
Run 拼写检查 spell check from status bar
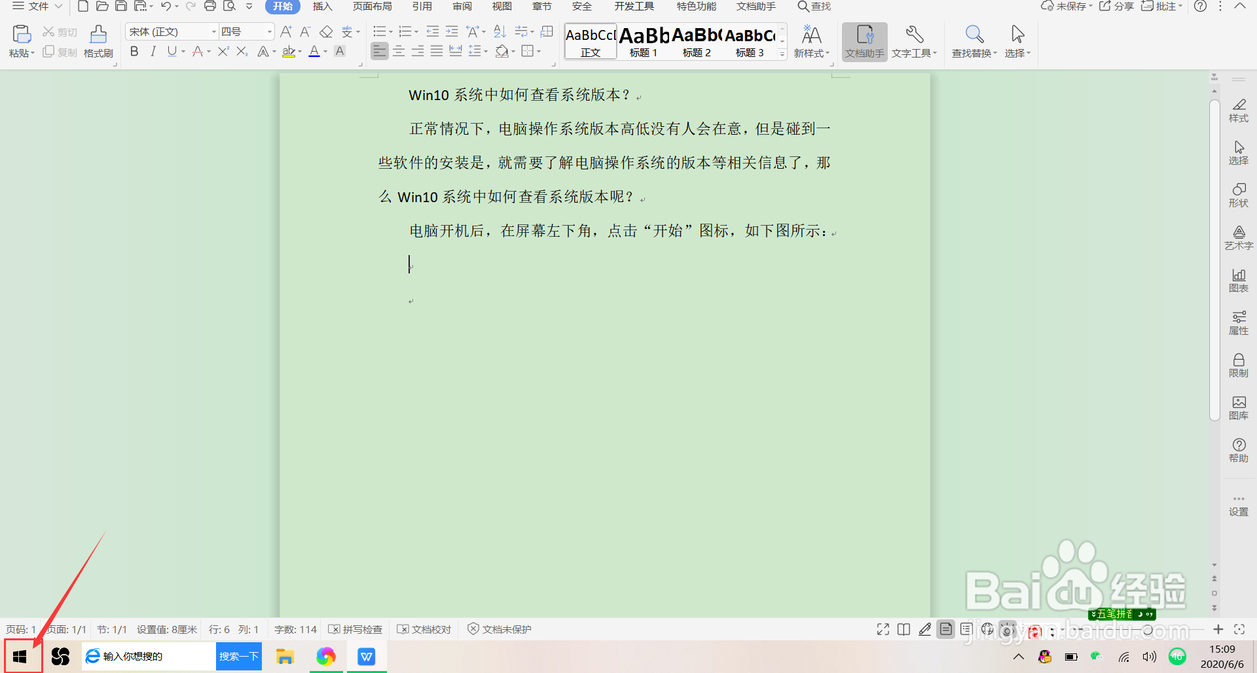[x=355, y=629]
